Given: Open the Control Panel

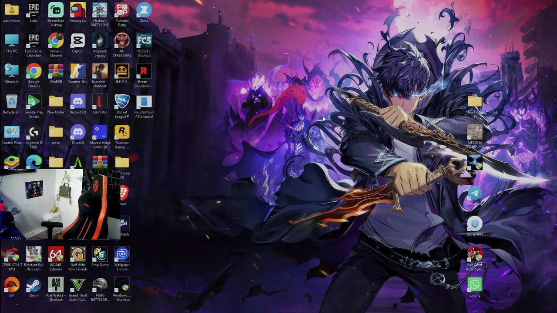Looking at the screenshot, I should point(12,134).
